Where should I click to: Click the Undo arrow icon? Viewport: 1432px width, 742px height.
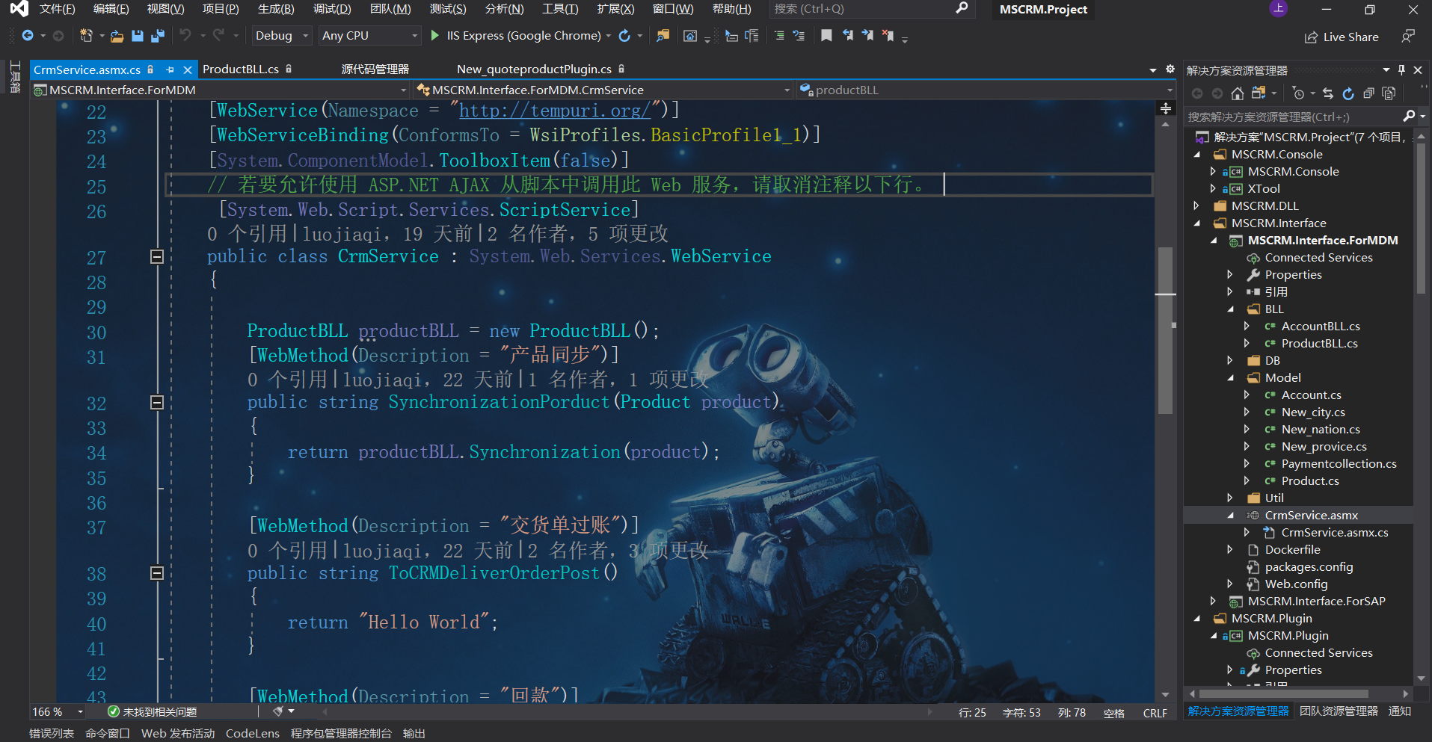point(185,35)
